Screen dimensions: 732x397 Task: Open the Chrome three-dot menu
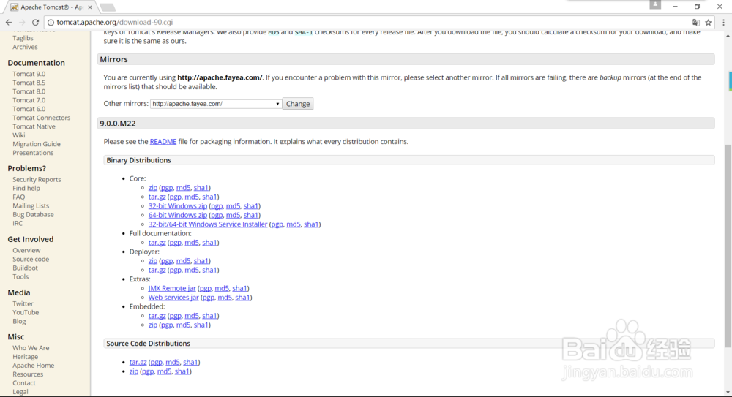point(724,23)
